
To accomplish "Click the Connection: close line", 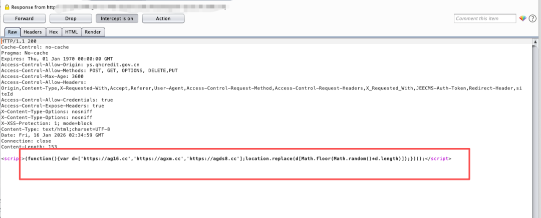I will (26, 141).
